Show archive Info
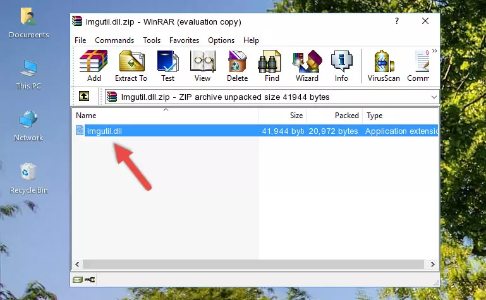This screenshot has width=486, height=300. coord(341,66)
